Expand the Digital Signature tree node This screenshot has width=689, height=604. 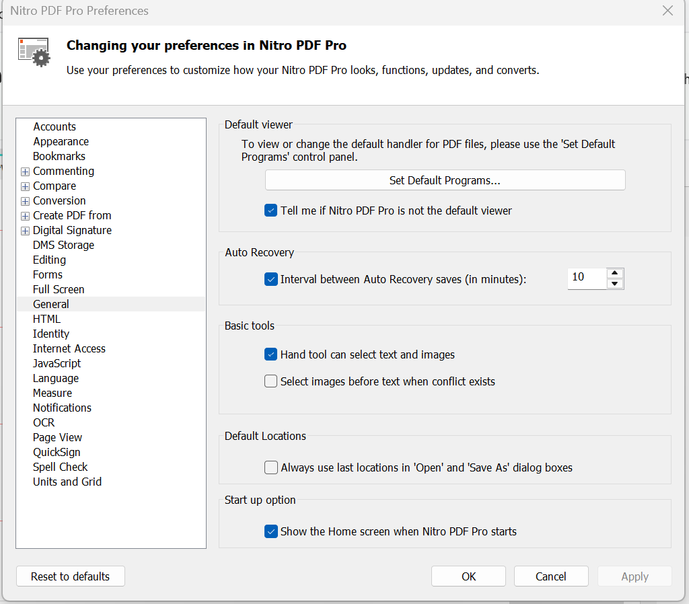[25, 231]
